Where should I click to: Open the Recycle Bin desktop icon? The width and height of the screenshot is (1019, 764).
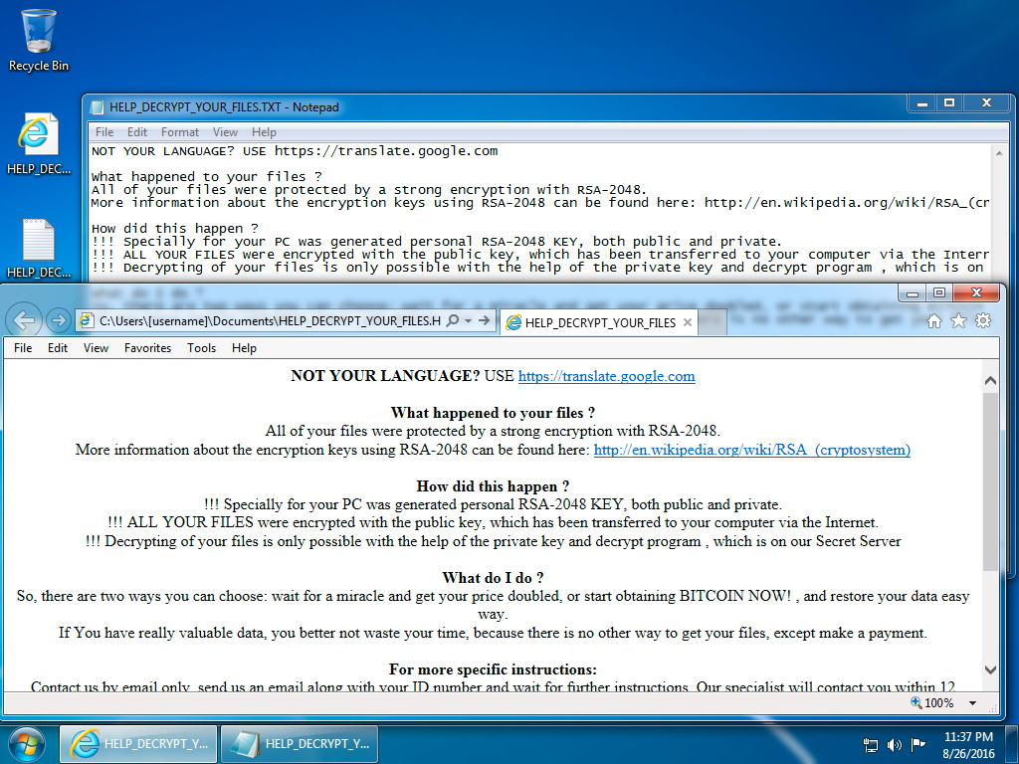pyautogui.click(x=39, y=40)
